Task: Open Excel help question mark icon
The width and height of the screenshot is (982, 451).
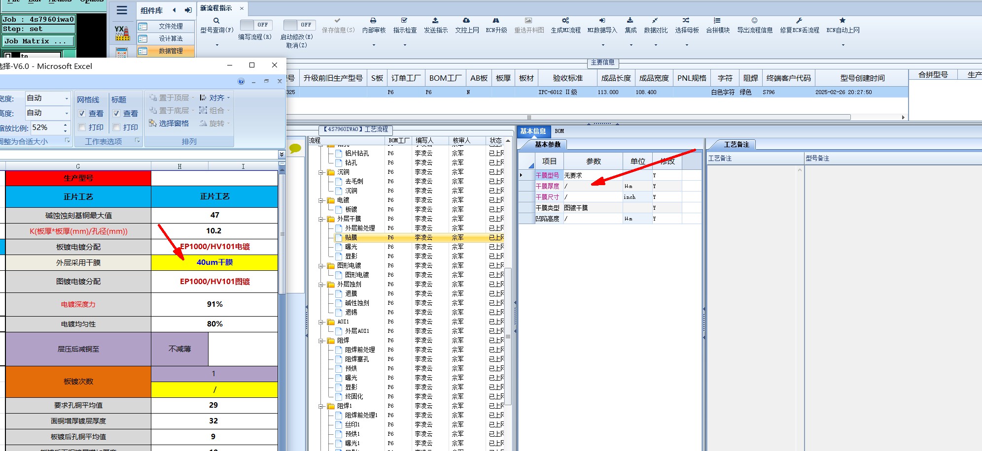Action: 241,81
